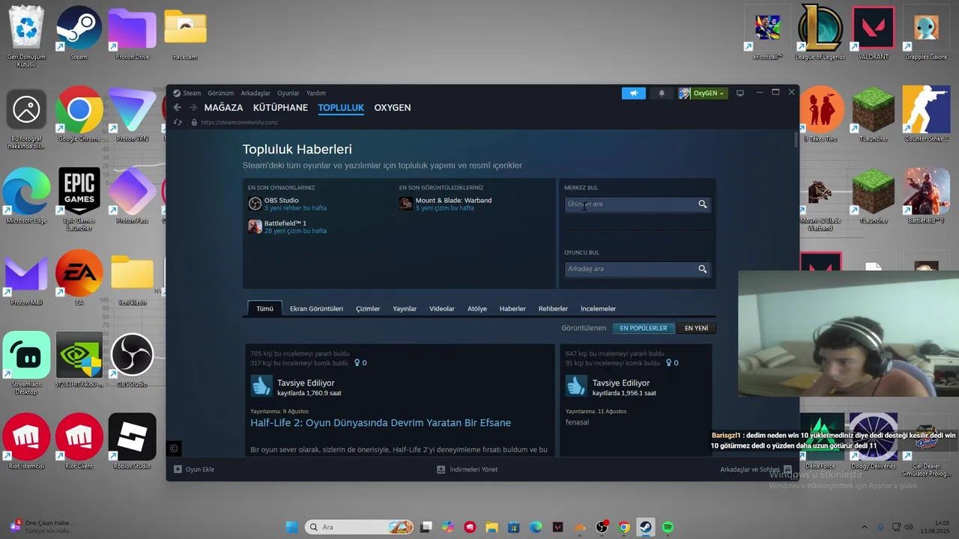Click the İndirmeleri Yönet download icon

(x=441, y=469)
